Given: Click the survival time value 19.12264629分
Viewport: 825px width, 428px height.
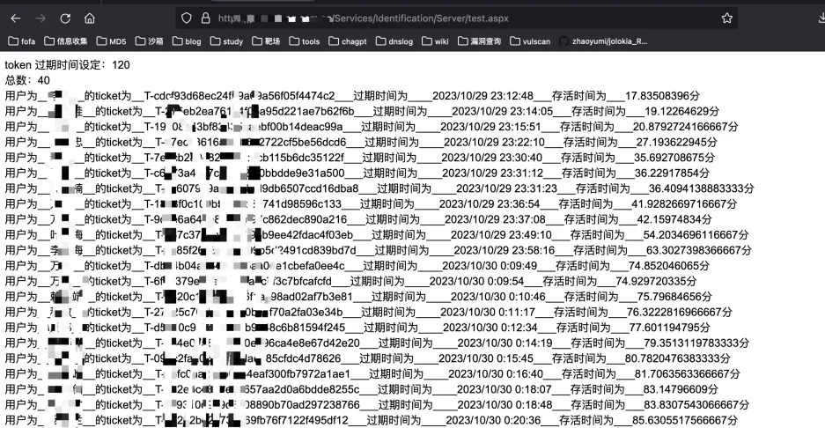Looking at the screenshot, I should pos(681,111).
